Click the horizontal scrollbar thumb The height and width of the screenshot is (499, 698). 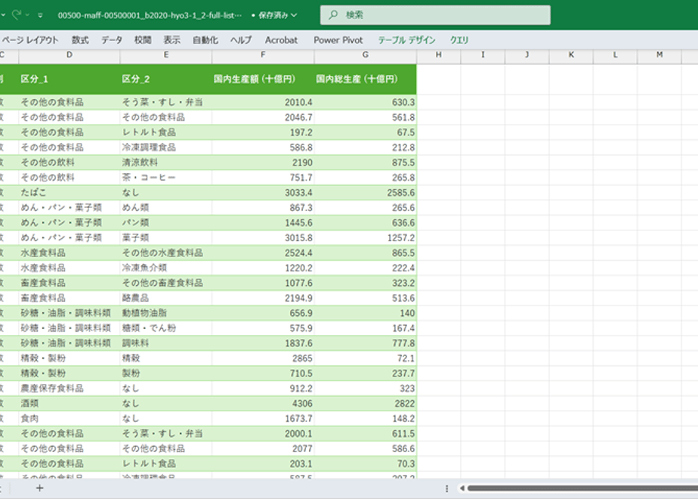[582, 488]
